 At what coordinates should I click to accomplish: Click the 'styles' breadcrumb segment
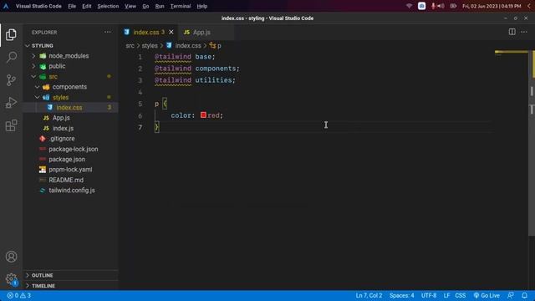tap(150, 46)
